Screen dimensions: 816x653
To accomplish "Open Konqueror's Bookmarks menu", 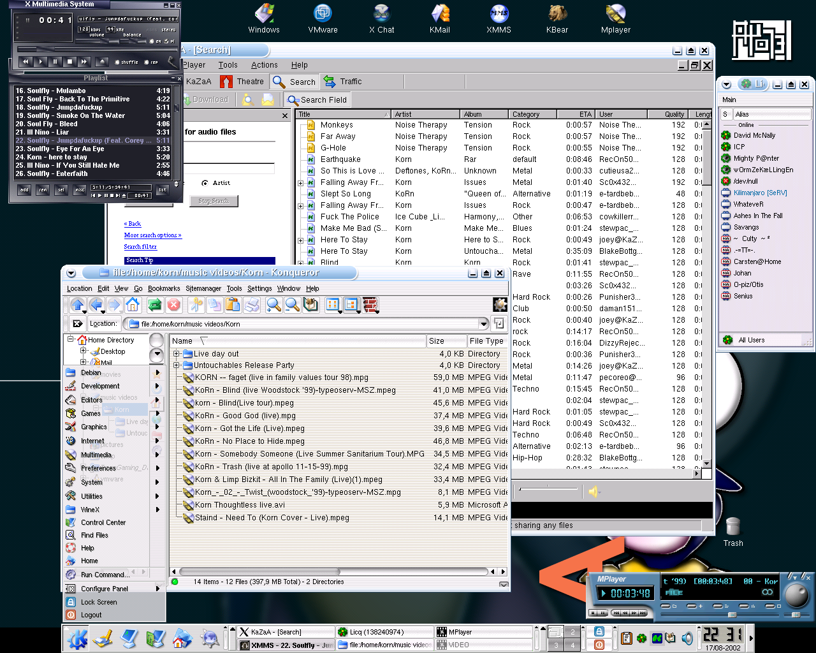I will coord(164,288).
